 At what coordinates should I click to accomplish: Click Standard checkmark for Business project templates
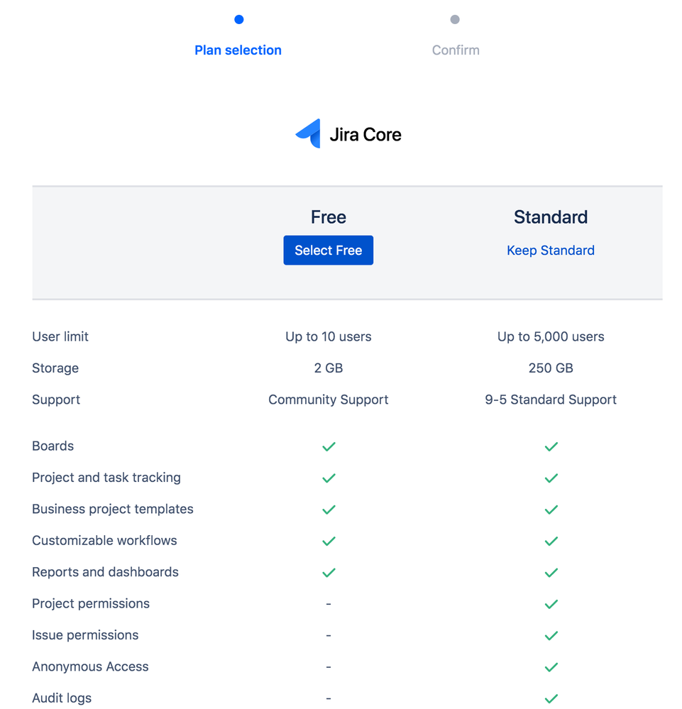[551, 510]
